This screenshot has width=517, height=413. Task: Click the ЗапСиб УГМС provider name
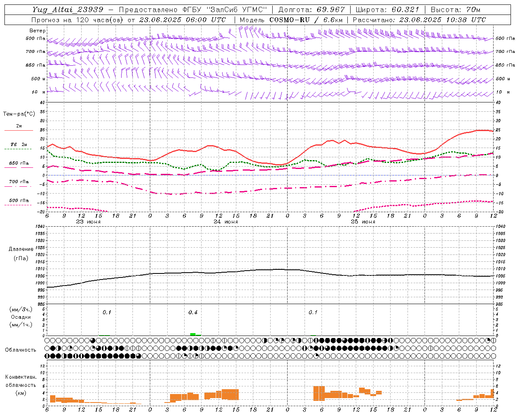coord(237,10)
